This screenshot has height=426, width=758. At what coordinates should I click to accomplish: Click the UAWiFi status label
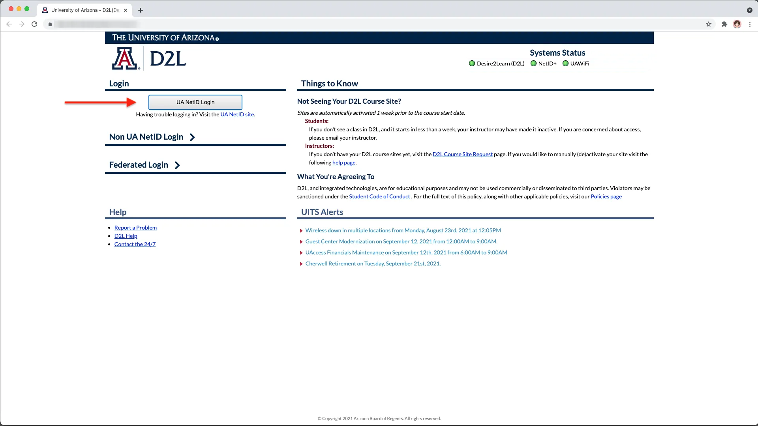tap(580, 64)
